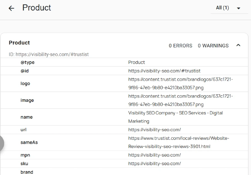
Task: Select the image property name
Action: (27, 100)
